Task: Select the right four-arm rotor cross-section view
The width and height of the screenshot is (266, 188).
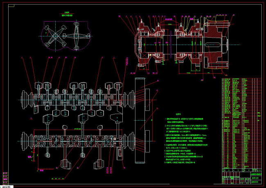Action: 78,36
